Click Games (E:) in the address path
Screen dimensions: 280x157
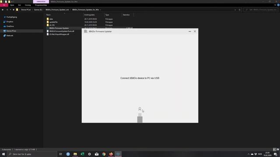click(38, 10)
